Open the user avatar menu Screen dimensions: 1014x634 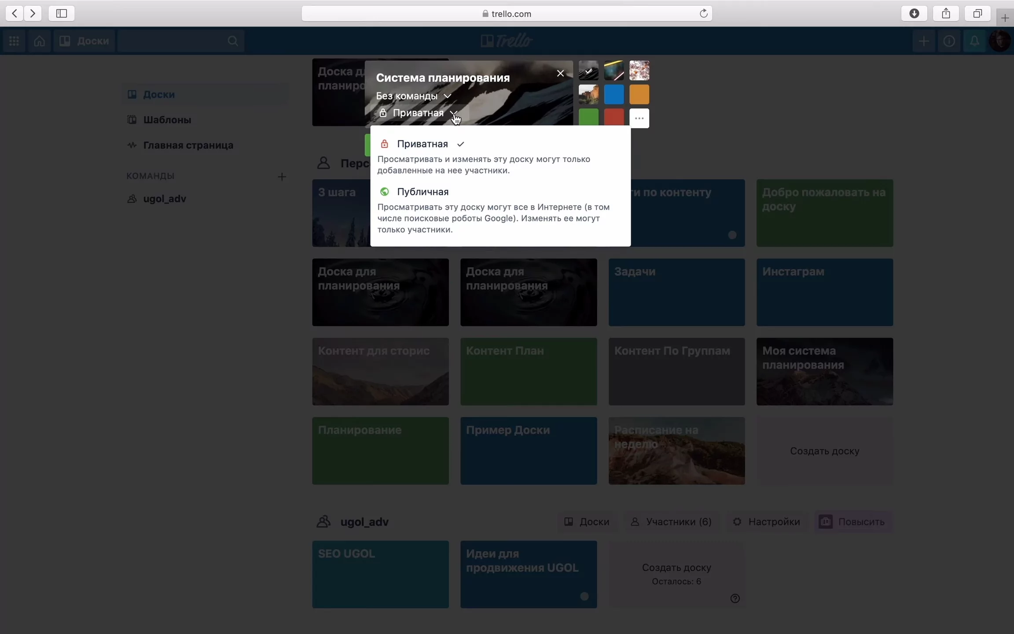[x=999, y=41]
